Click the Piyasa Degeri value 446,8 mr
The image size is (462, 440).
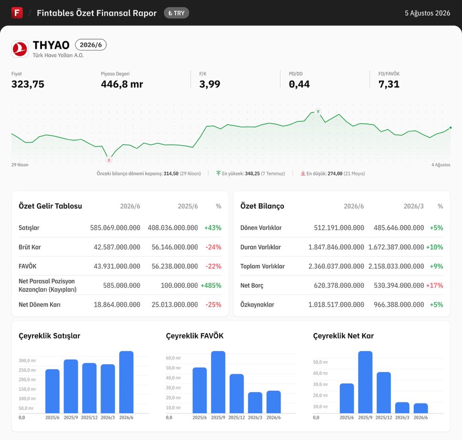click(x=122, y=84)
